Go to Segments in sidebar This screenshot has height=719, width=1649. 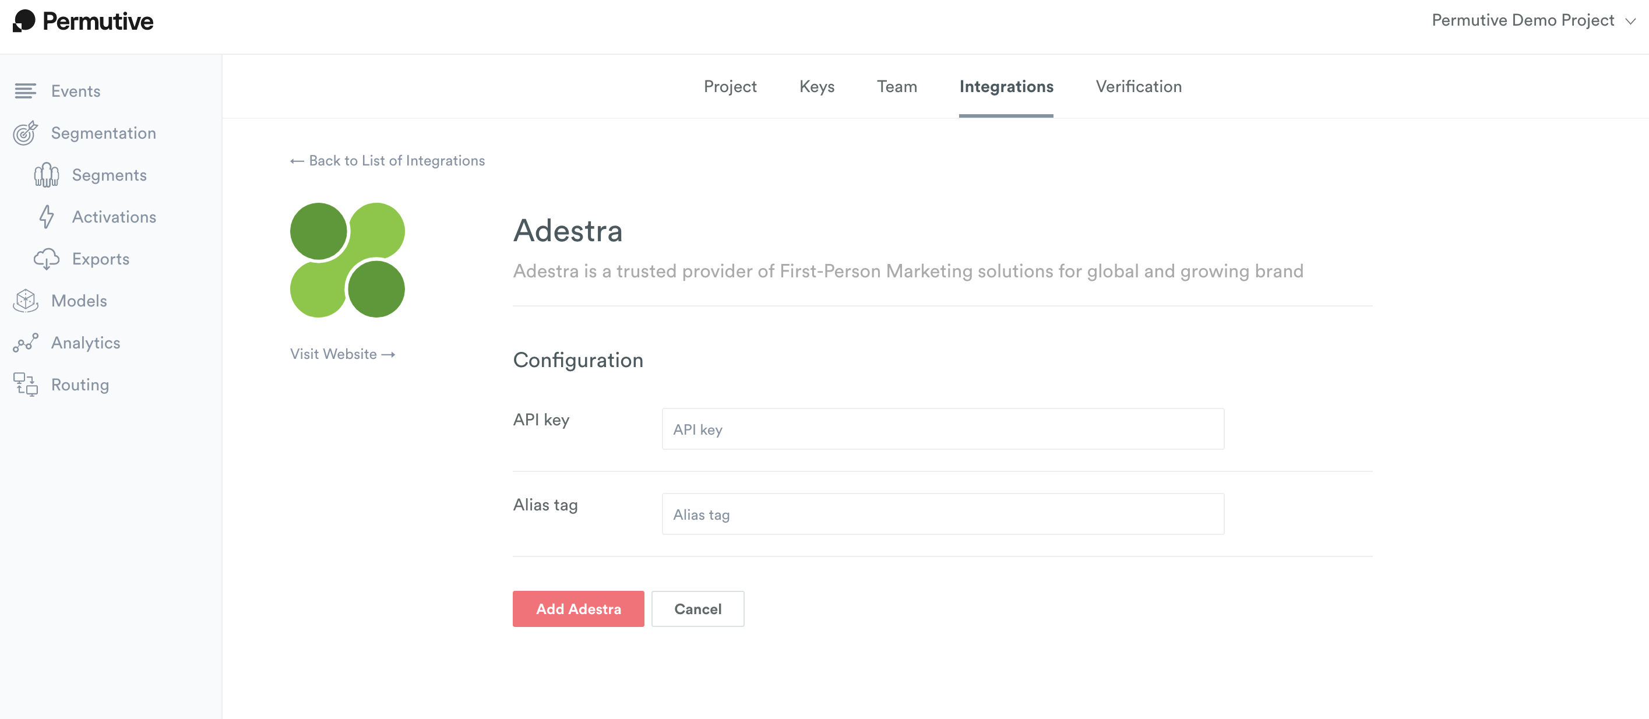click(x=110, y=175)
